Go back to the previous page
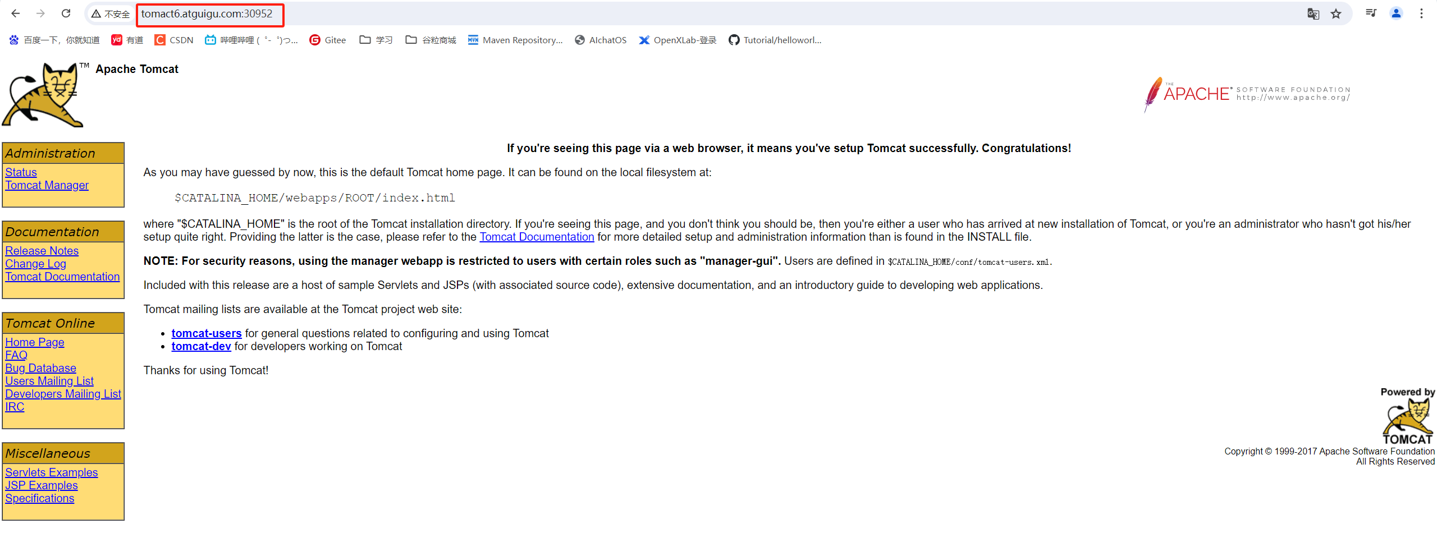This screenshot has width=1437, height=533. tap(16, 13)
